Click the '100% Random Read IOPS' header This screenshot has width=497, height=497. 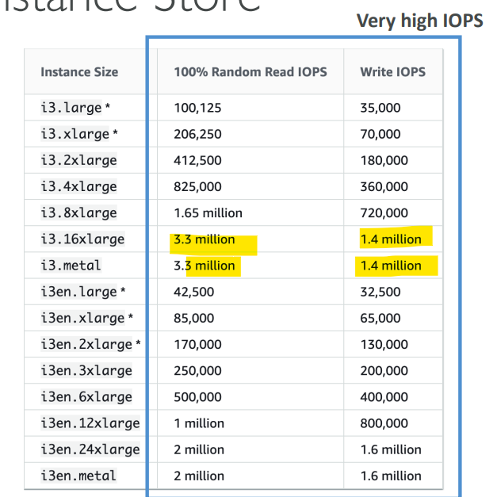(x=250, y=72)
